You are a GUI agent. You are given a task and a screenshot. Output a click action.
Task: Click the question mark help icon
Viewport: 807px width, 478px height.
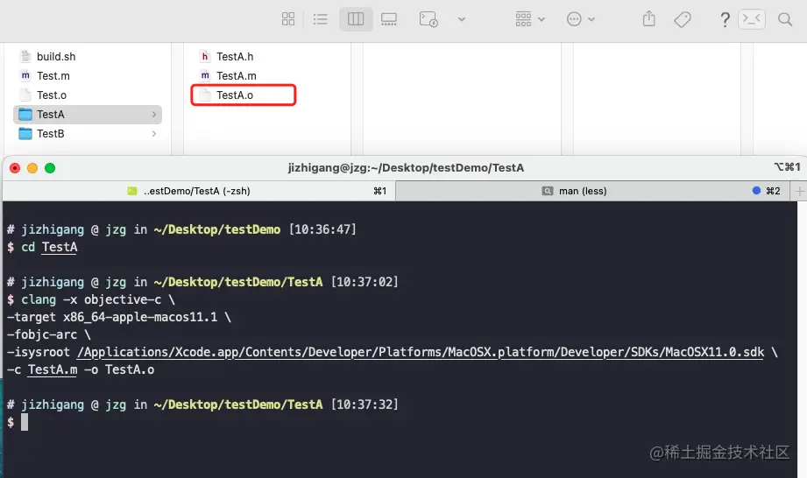(725, 19)
